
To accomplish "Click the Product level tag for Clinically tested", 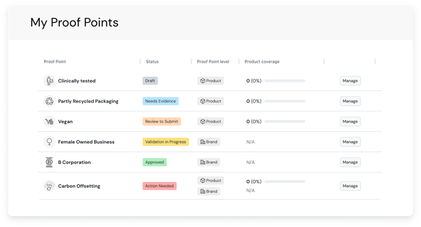I will tap(210, 81).
